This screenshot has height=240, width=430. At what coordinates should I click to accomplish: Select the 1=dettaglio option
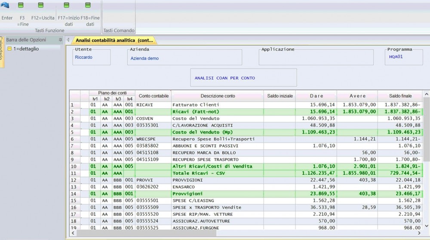click(x=26, y=49)
